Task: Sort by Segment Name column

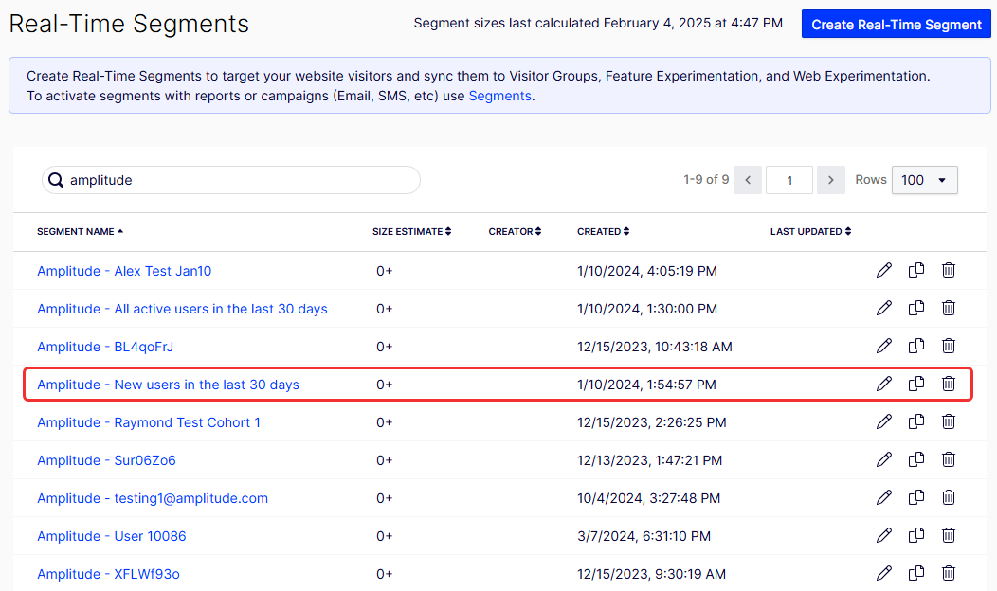Action: coord(80,231)
